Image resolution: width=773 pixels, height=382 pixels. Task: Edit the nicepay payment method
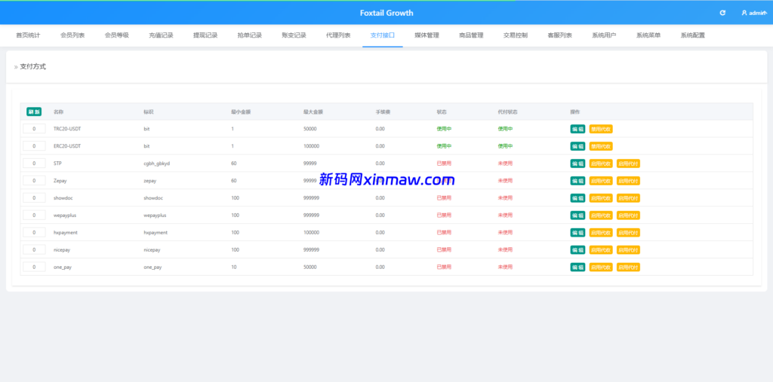(x=577, y=249)
